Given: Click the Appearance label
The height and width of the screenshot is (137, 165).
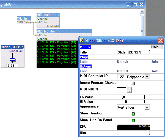Looking at the screenshot, I should 89,106.
